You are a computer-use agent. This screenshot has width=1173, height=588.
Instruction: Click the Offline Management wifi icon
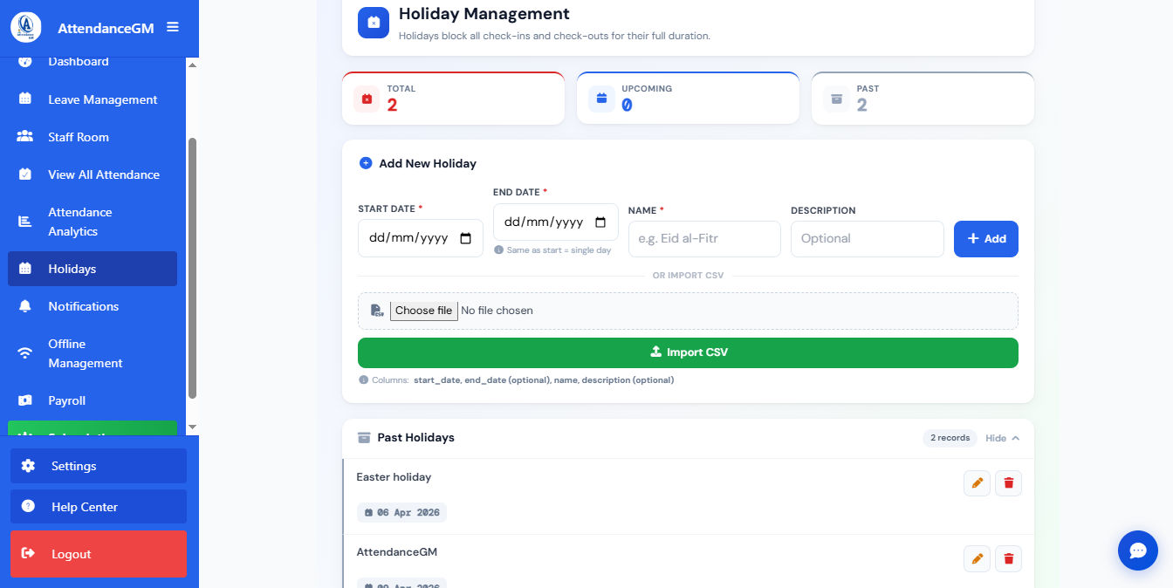(x=25, y=353)
